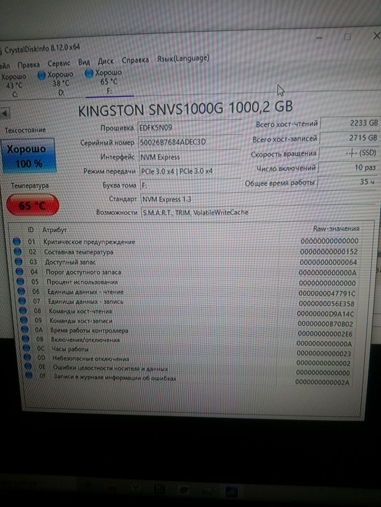Click the Число включений value 10 раз
The width and height of the screenshot is (381, 507).
click(x=348, y=168)
